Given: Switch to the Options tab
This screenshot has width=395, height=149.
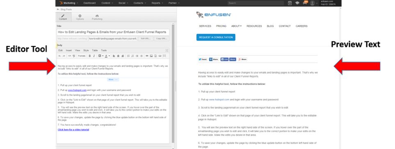Looking at the screenshot, I should click(x=80, y=17).
